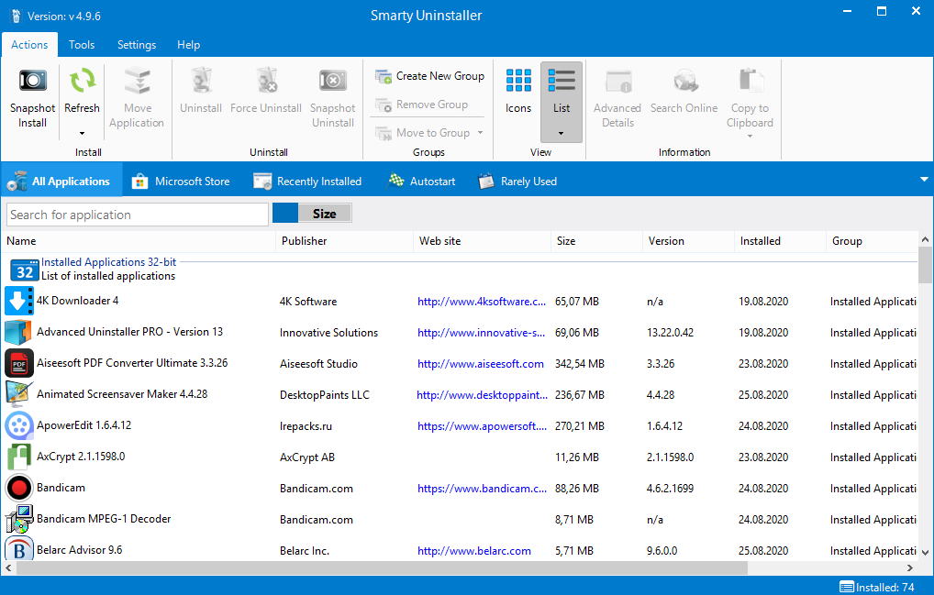
Task: Sort by Installed column header
Action: point(780,241)
